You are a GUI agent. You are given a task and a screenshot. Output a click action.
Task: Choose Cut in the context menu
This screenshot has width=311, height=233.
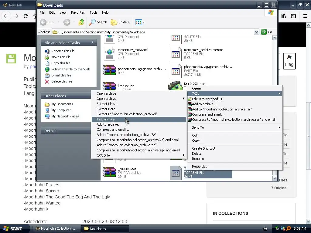click(235, 135)
